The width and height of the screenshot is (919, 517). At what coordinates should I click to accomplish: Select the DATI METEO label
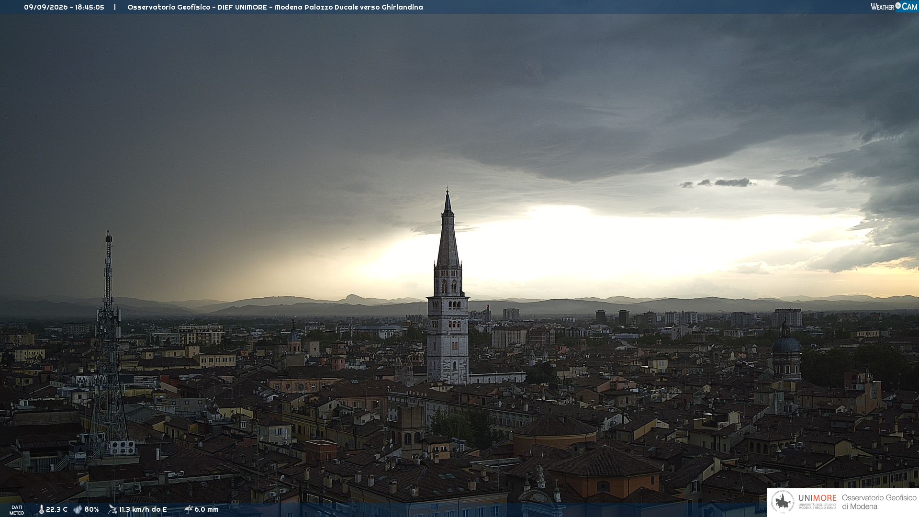17,510
